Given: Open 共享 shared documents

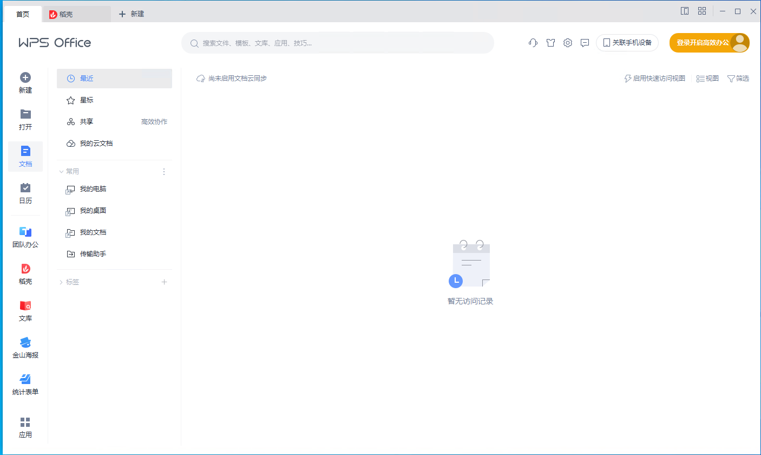Looking at the screenshot, I should coord(87,122).
